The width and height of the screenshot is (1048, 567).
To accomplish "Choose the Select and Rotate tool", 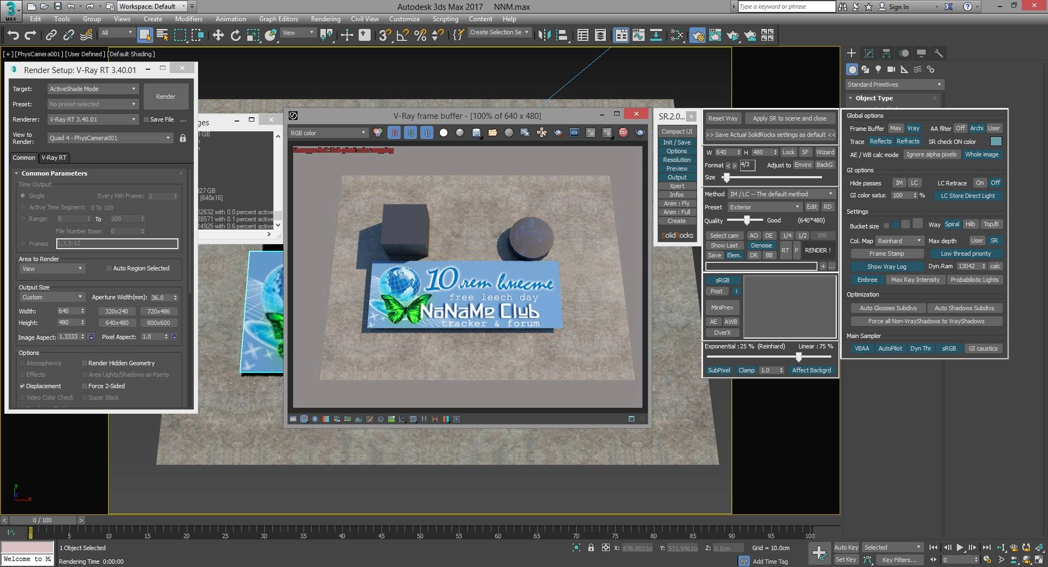I will 235,35.
